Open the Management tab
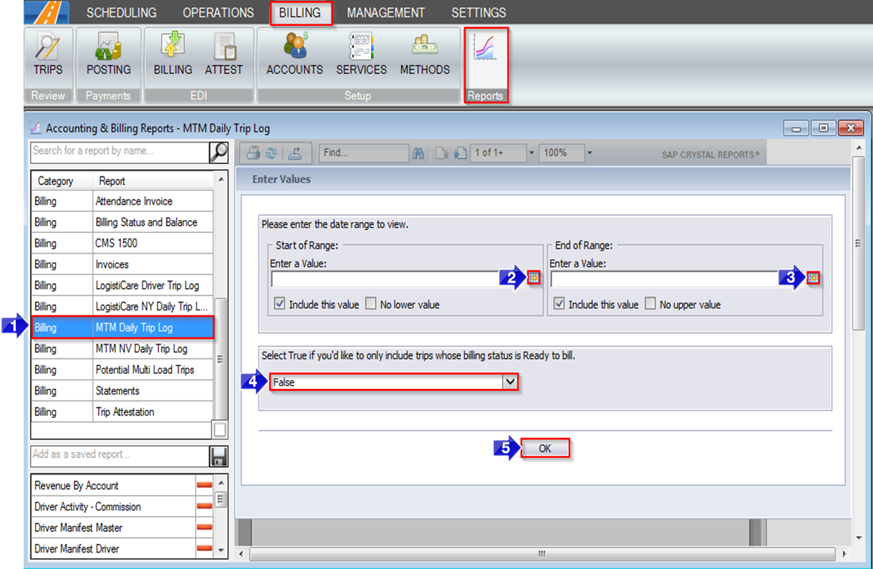This screenshot has width=873, height=569. [x=385, y=13]
